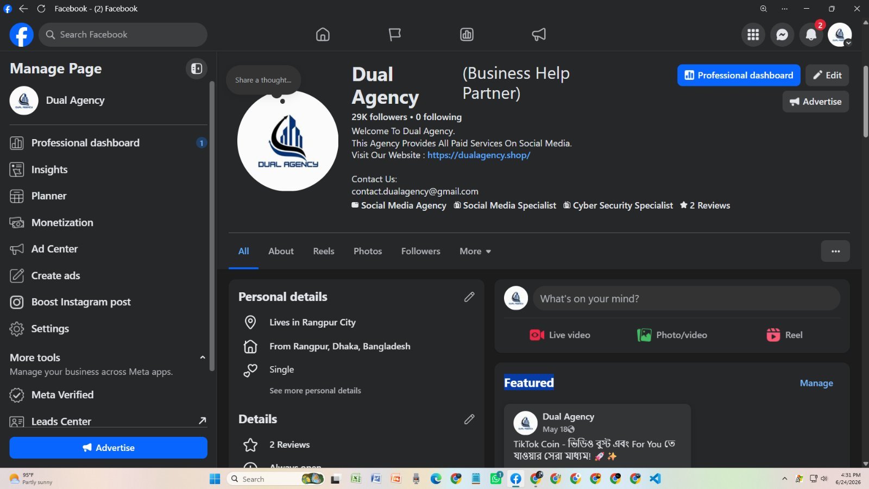Open page Settings in the sidebar
Viewport: 869px width, 489px height.
108,329
